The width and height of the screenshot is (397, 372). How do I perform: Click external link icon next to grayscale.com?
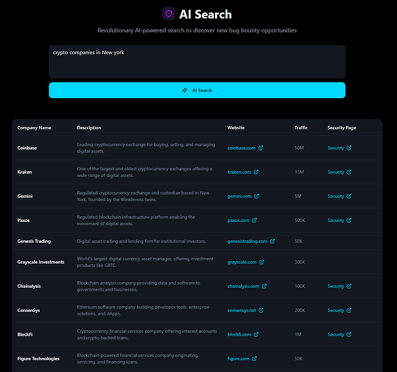coord(261,262)
